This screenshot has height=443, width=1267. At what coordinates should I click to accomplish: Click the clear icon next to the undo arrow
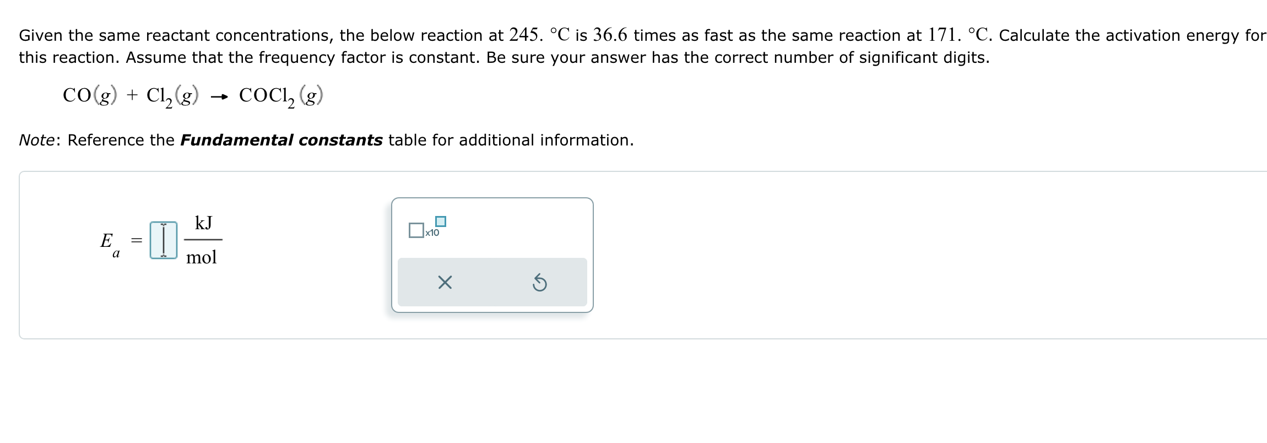(x=445, y=283)
